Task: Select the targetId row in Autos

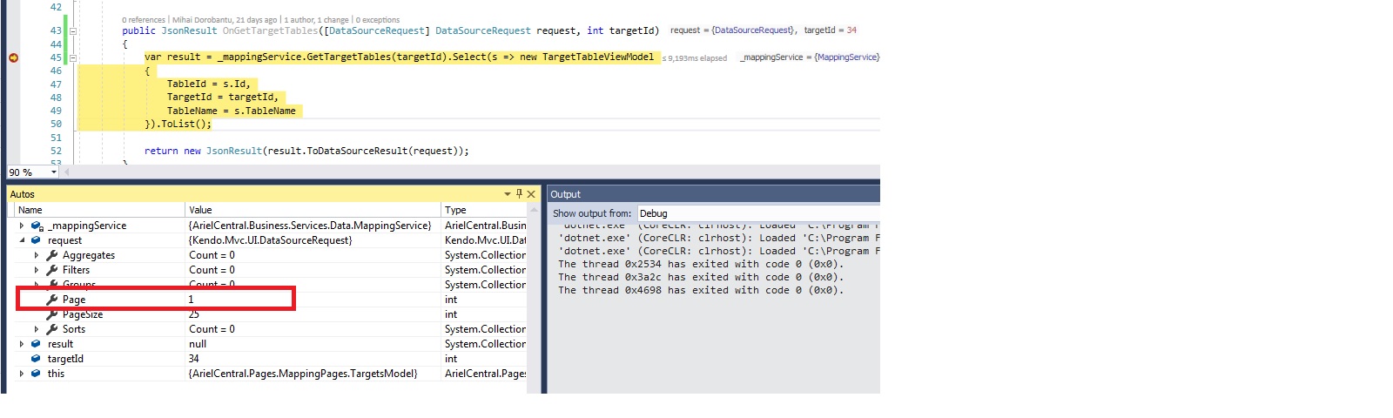Action: point(270,359)
